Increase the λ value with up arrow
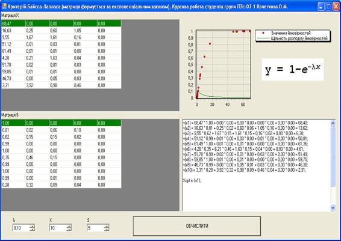This screenshot has width=341, height=241. pos(32,226)
